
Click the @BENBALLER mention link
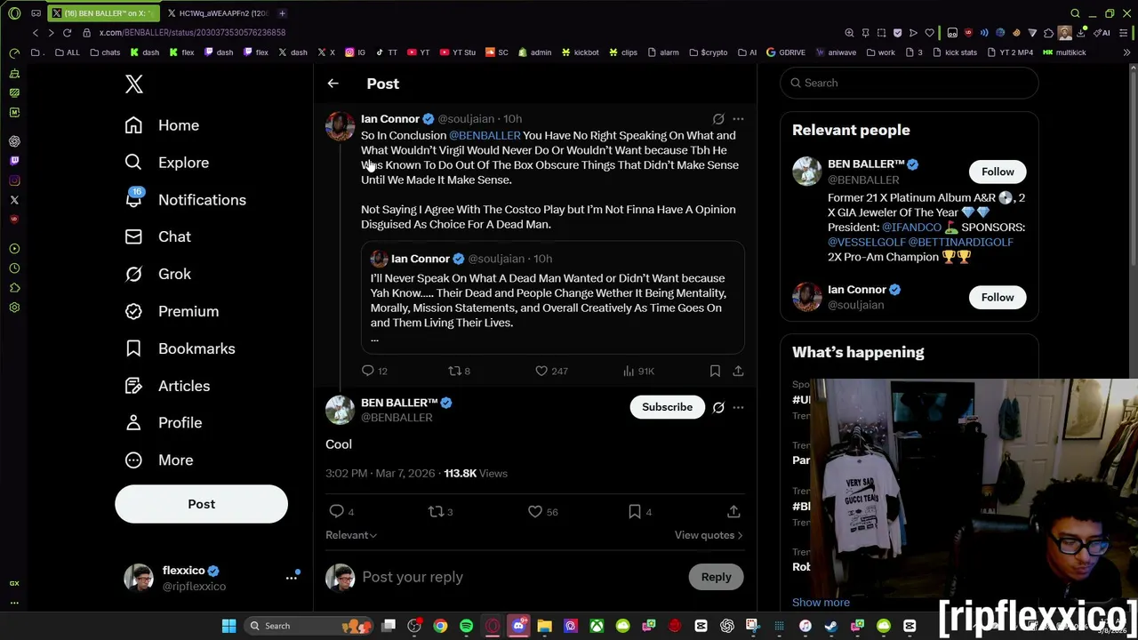click(485, 135)
